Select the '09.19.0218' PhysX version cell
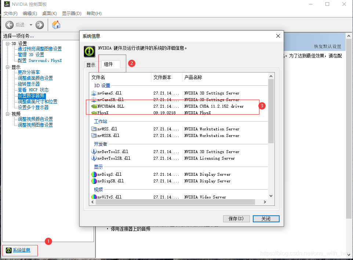This screenshot has height=260, width=353. click(164, 113)
